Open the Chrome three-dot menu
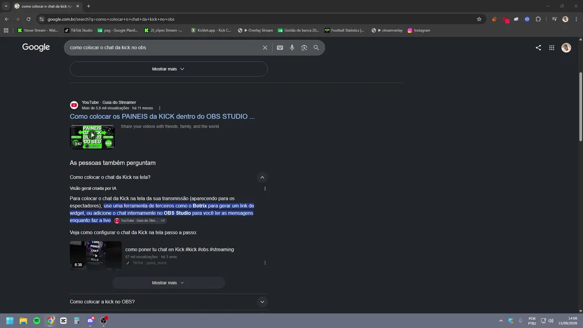Screen dimensions: 583x328 tap(576, 19)
